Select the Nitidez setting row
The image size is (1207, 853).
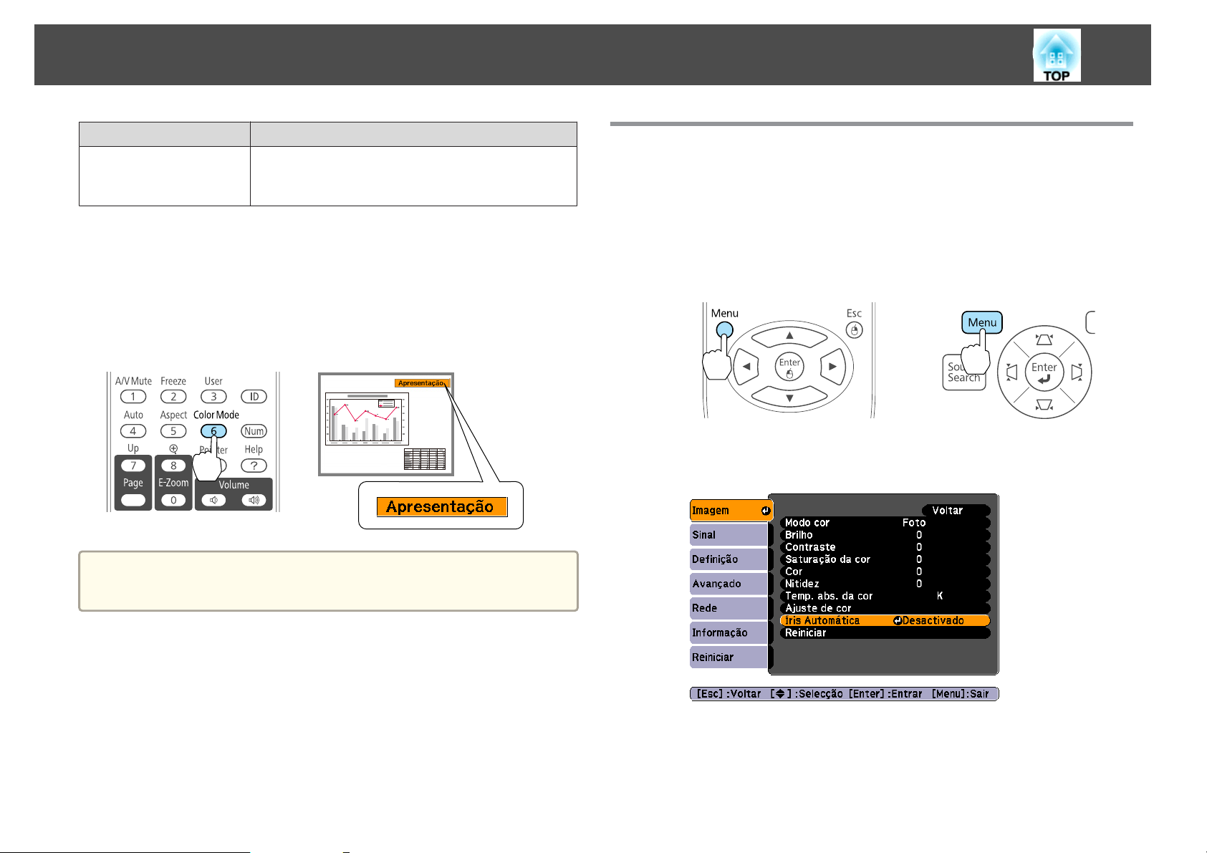(x=885, y=584)
